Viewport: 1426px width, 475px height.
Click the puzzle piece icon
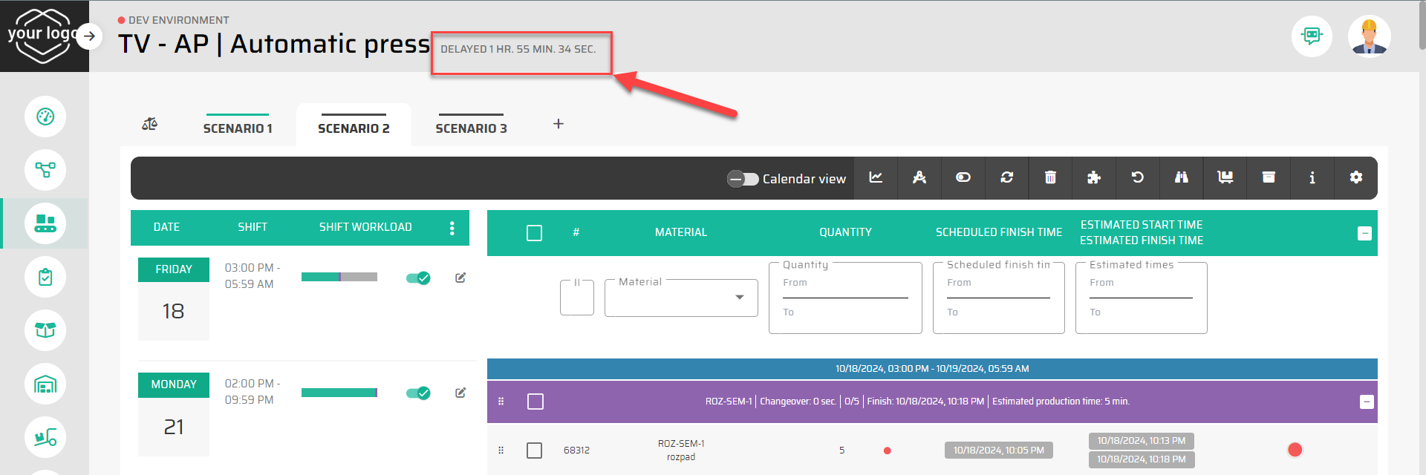pyautogui.click(x=1093, y=177)
